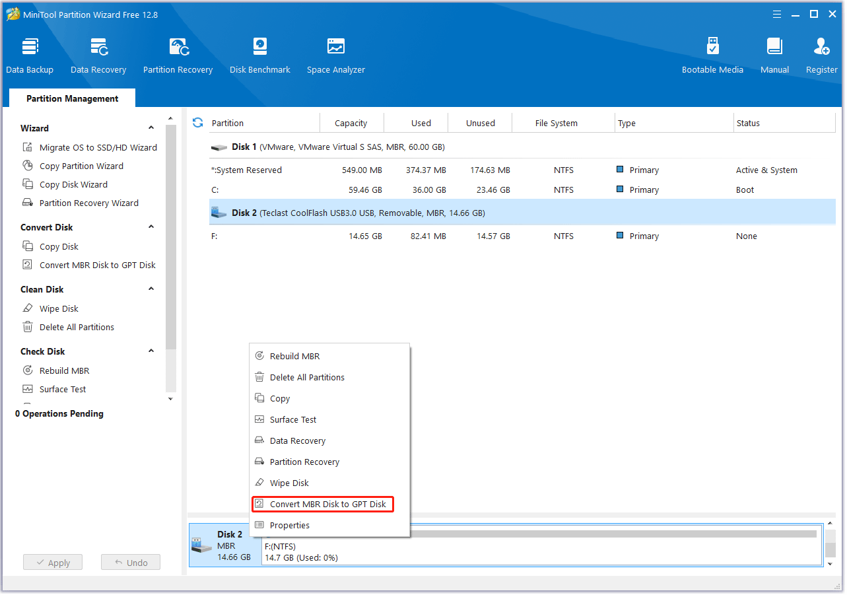Image resolution: width=847 pixels, height=595 pixels.
Task: Click the Boot status of C:
Action: [x=745, y=190]
